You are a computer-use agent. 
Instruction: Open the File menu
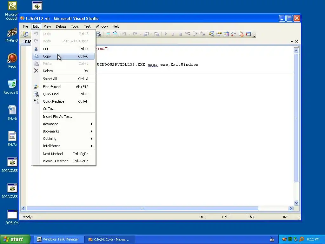click(x=25, y=26)
